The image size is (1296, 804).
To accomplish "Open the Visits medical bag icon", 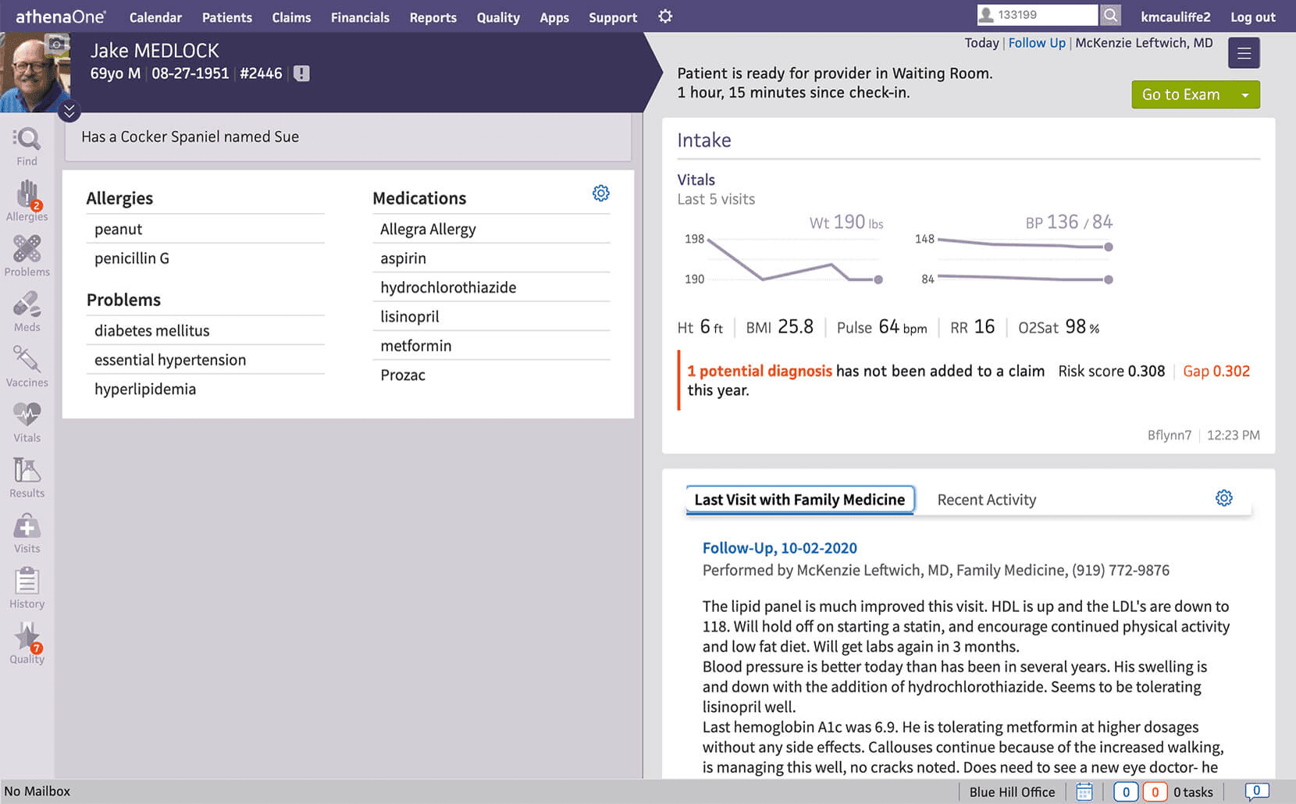I will [27, 525].
